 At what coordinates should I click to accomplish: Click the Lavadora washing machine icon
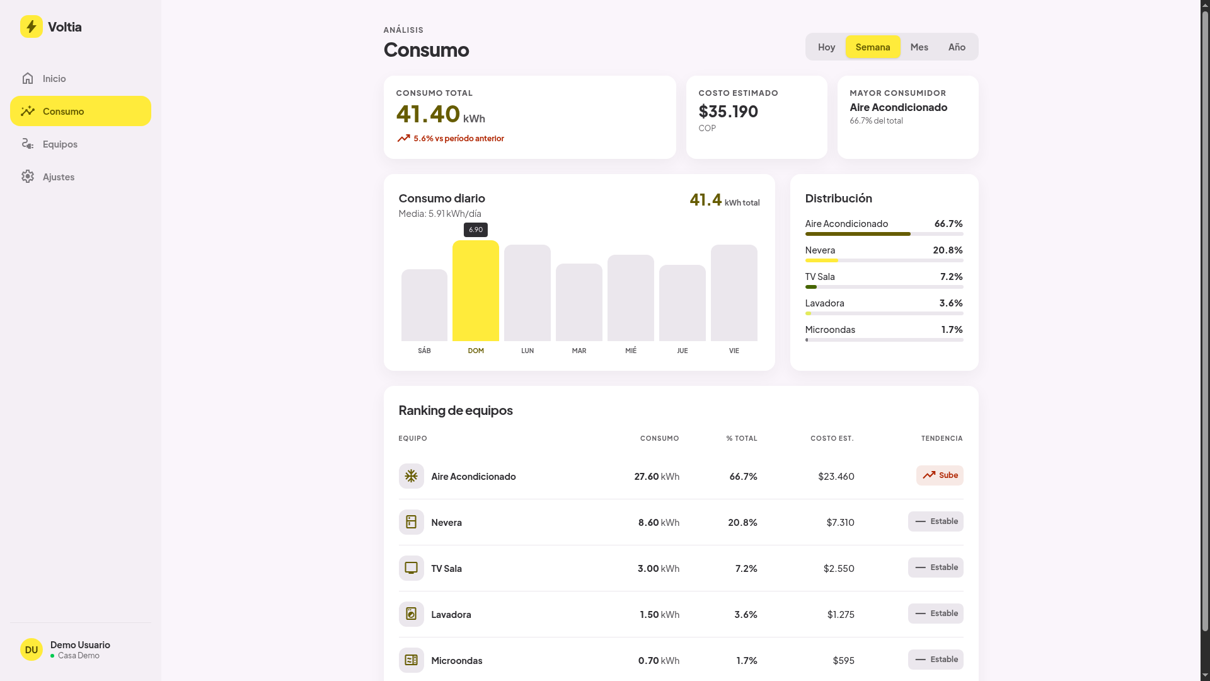(411, 614)
